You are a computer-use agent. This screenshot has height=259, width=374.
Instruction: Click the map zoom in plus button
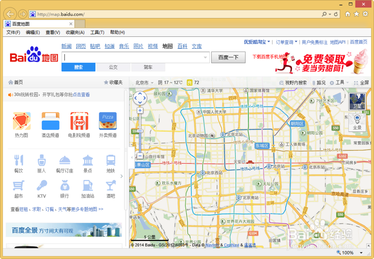tap(140, 111)
